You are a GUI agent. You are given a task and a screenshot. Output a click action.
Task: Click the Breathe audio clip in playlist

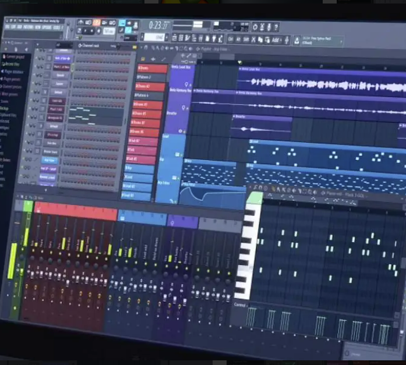pyautogui.click(x=262, y=126)
